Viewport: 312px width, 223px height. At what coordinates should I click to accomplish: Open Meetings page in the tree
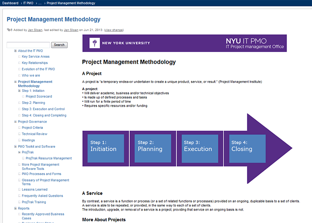tap(28, 140)
